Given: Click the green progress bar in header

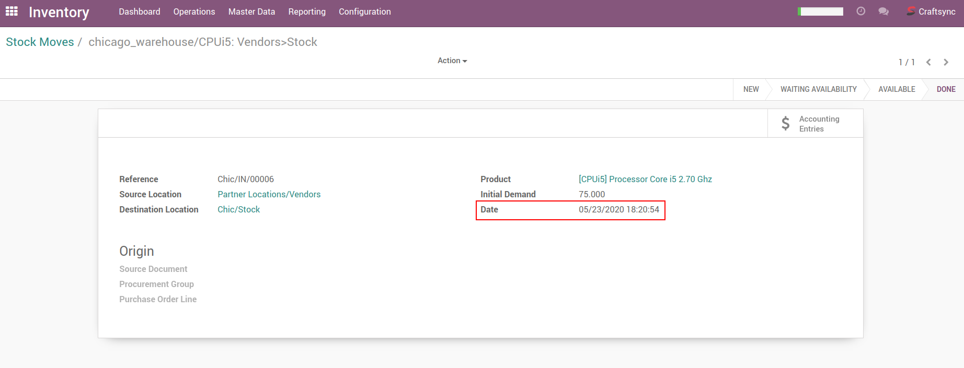Looking at the screenshot, I should 820,11.
